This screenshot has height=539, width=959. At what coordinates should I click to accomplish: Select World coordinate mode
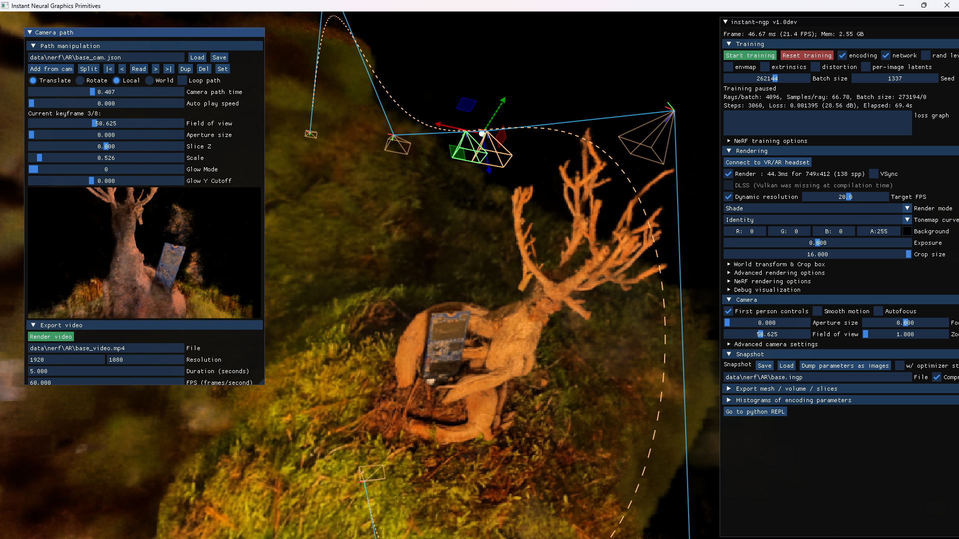[x=149, y=80]
